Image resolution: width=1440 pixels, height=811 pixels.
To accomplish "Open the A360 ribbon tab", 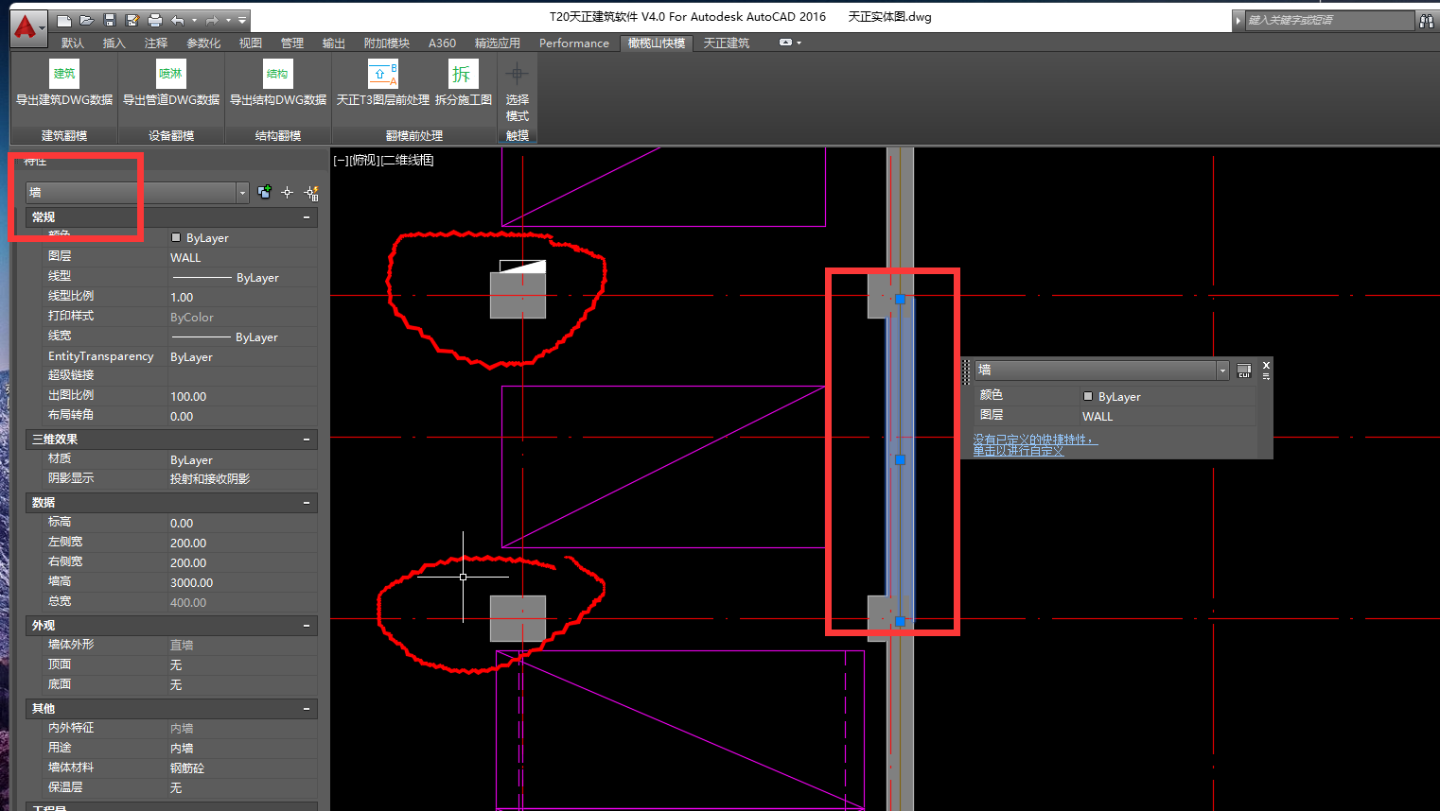I will point(442,43).
